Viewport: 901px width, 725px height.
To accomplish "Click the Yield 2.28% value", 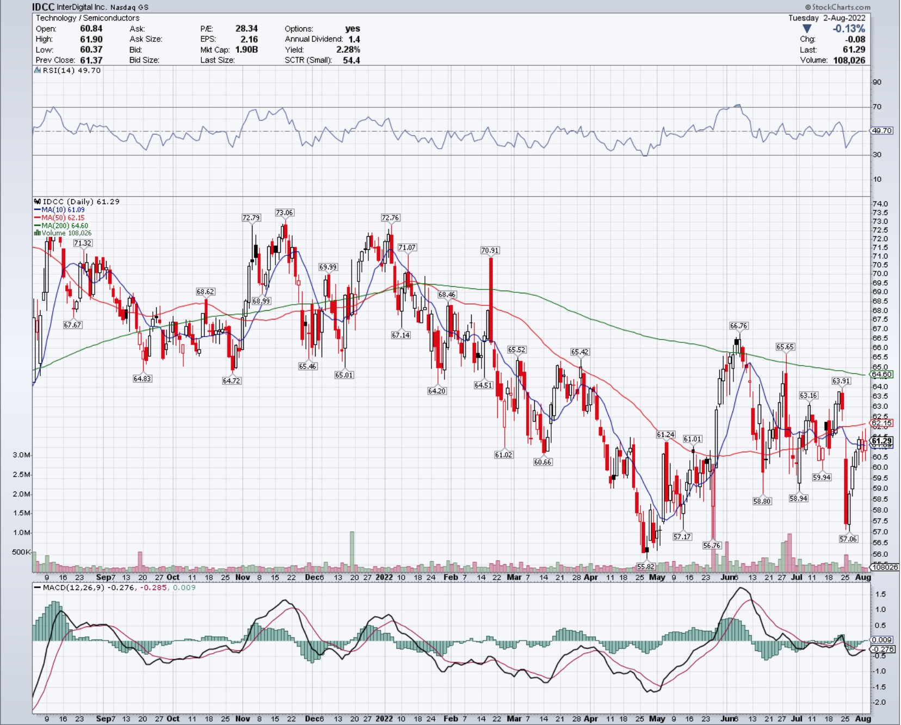I will [348, 50].
